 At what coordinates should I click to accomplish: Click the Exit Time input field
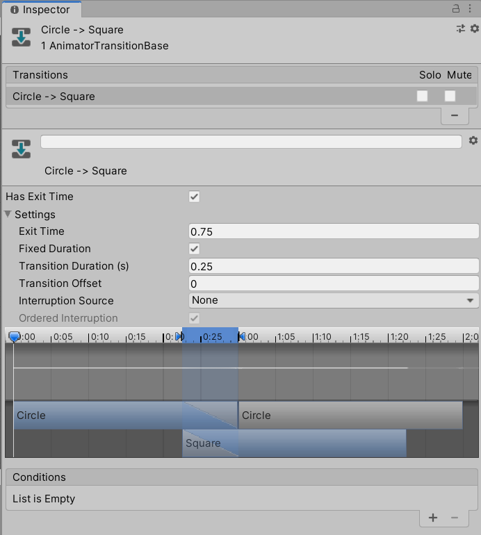pos(334,231)
